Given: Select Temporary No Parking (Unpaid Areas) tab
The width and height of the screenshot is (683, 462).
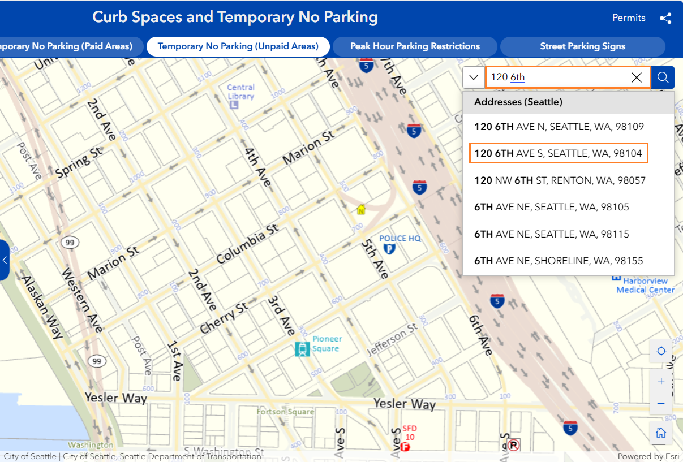Looking at the screenshot, I should 238,46.
